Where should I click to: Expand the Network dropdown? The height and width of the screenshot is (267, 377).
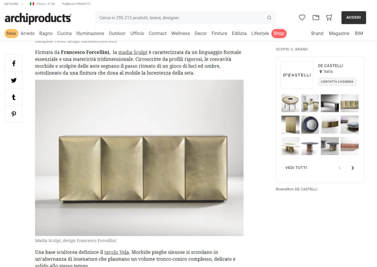14,4
